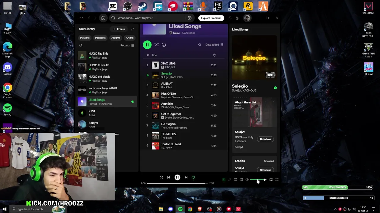Seek on the song progress bar
The width and height of the screenshot is (380, 213).
tap(177, 183)
